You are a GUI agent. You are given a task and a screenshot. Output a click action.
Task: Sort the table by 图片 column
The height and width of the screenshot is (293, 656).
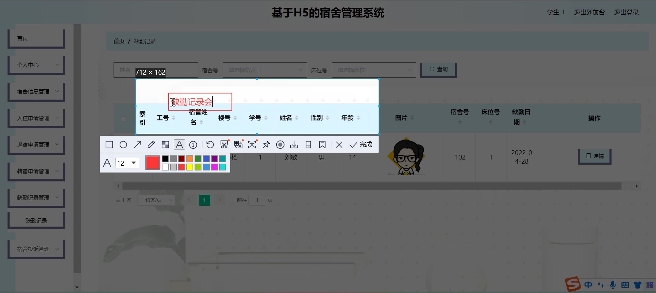(412, 118)
